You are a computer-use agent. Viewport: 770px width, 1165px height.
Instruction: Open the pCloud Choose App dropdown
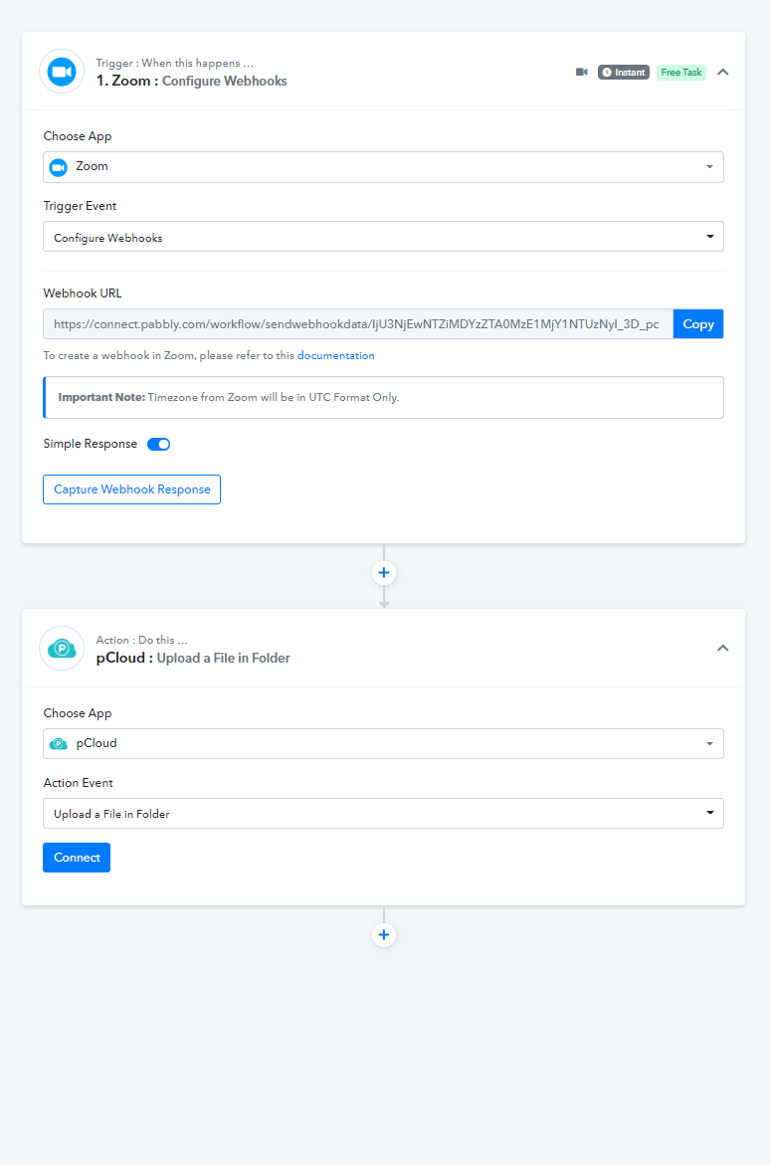[384, 744]
